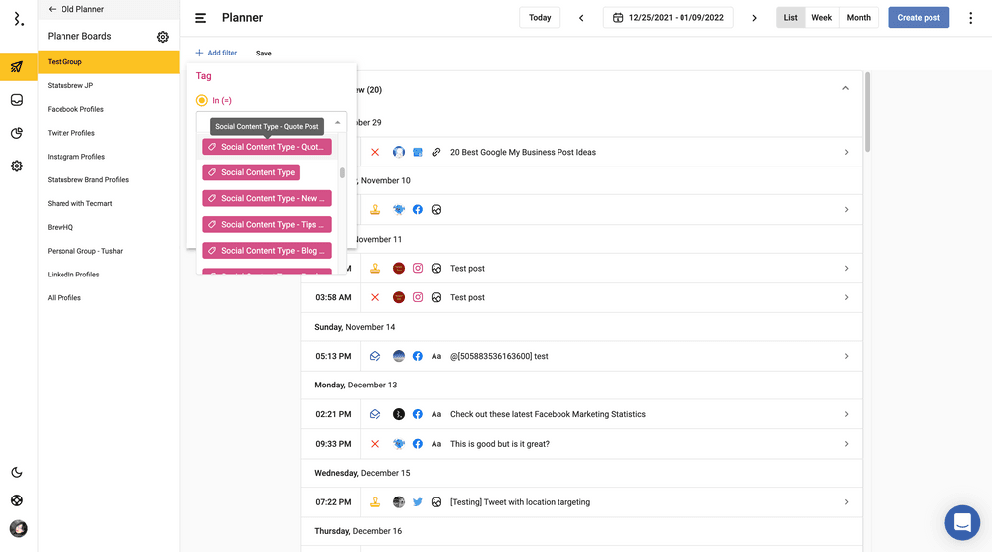Toggle dark mode moon icon
Image resolution: width=992 pixels, height=552 pixels.
[17, 473]
